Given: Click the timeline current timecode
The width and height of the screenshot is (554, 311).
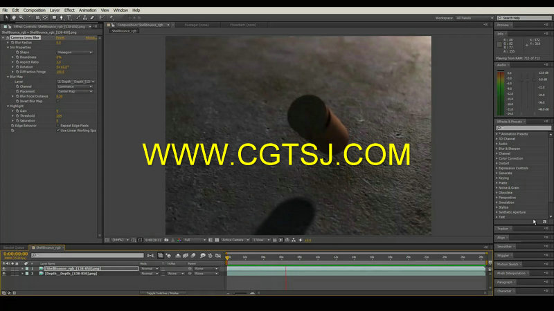Looking at the screenshot, I should pos(15,254).
